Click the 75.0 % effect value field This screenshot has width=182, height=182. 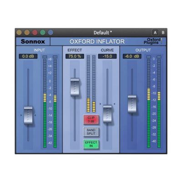point(75,56)
